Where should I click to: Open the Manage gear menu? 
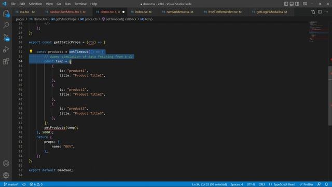[6, 175]
